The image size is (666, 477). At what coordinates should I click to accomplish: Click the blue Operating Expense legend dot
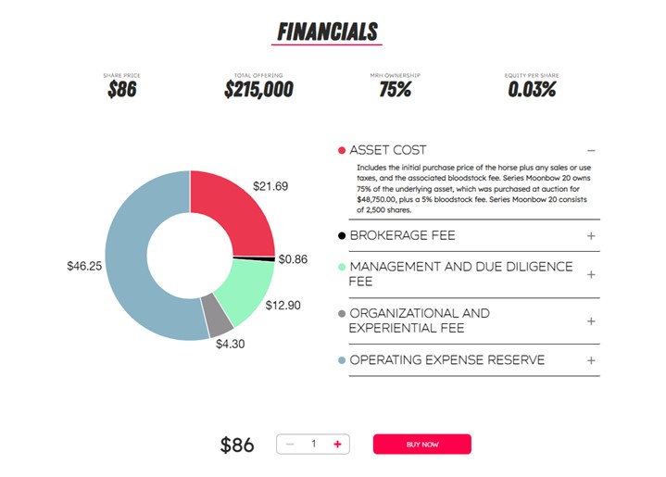(x=342, y=360)
